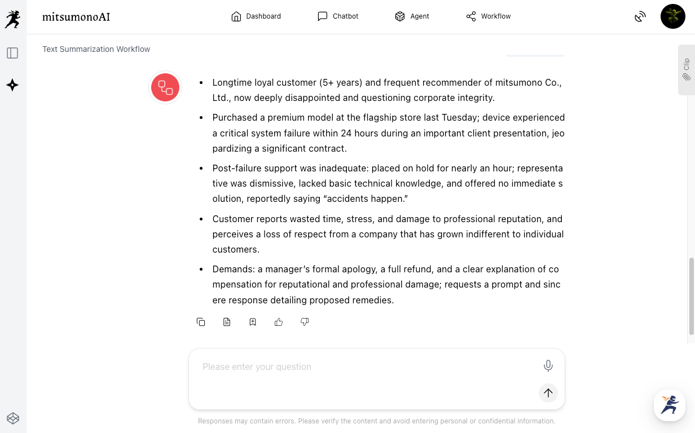Click the document icon below the response
Image resolution: width=695 pixels, height=433 pixels.
(227, 322)
